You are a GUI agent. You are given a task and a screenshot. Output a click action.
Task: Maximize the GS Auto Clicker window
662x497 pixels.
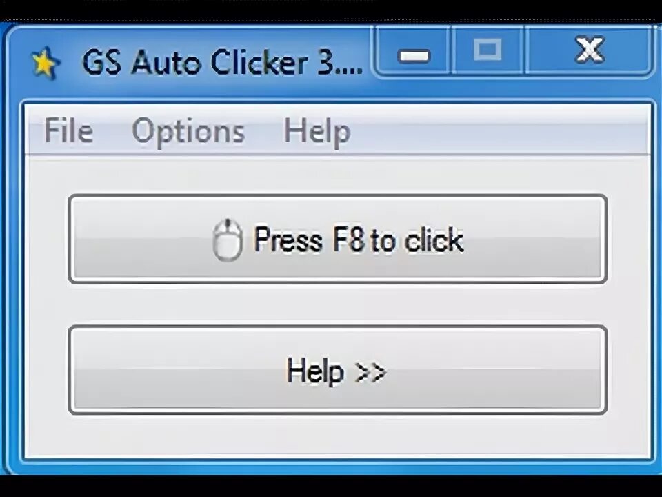pyautogui.click(x=488, y=50)
